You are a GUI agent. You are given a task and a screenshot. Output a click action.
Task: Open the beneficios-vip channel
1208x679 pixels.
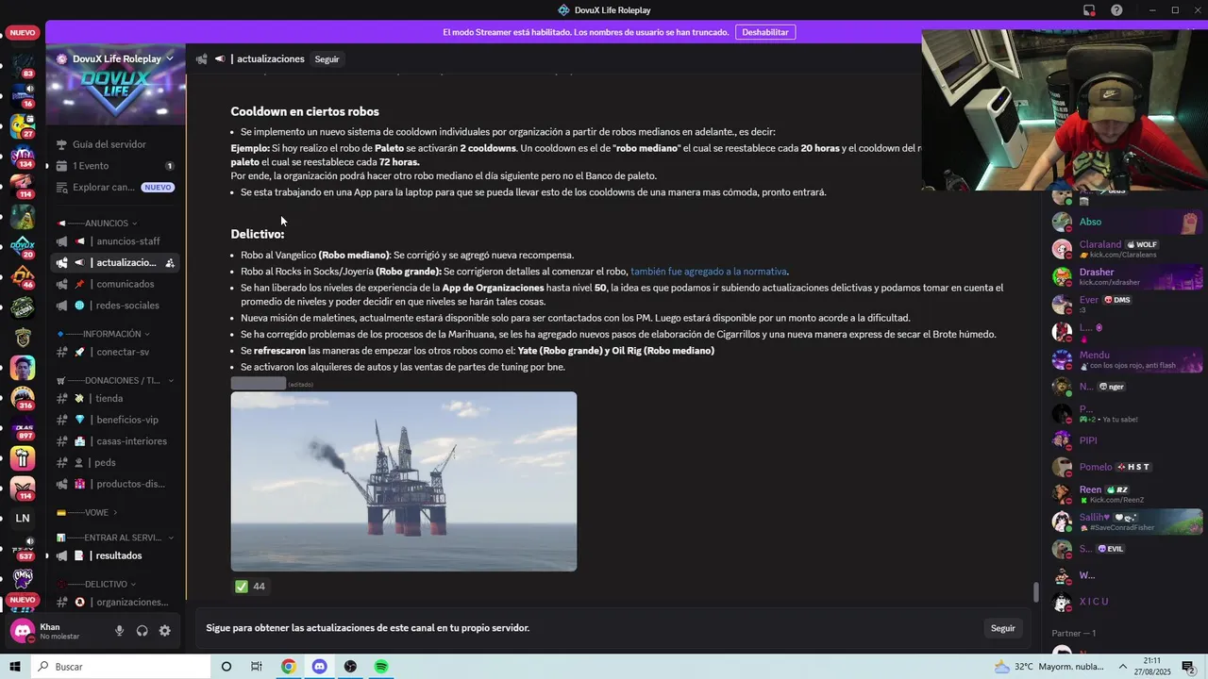point(115,420)
